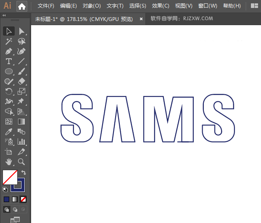Open the 编辑(E) menu
The height and width of the screenshot is (223, 261).
click(69, 6)
